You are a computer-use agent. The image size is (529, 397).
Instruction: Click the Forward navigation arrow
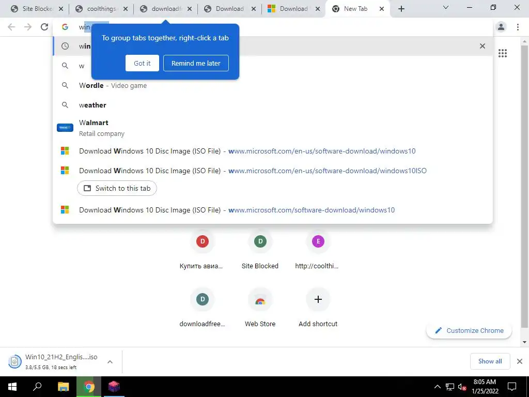pos(28,27)
